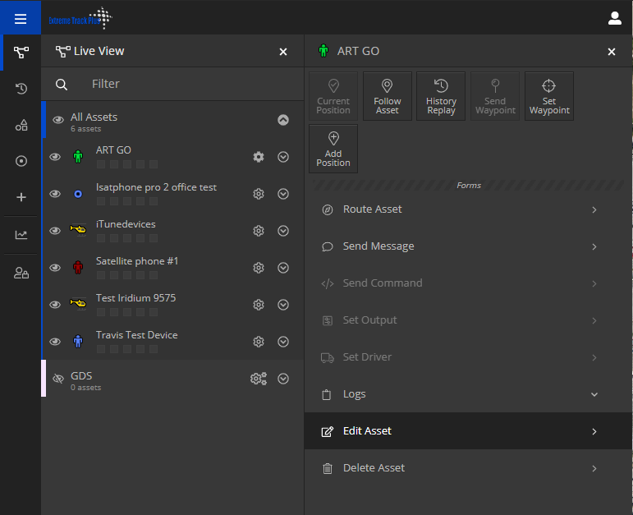Open the Set Output form
This screenshot has height=515, width=633.
468,320
